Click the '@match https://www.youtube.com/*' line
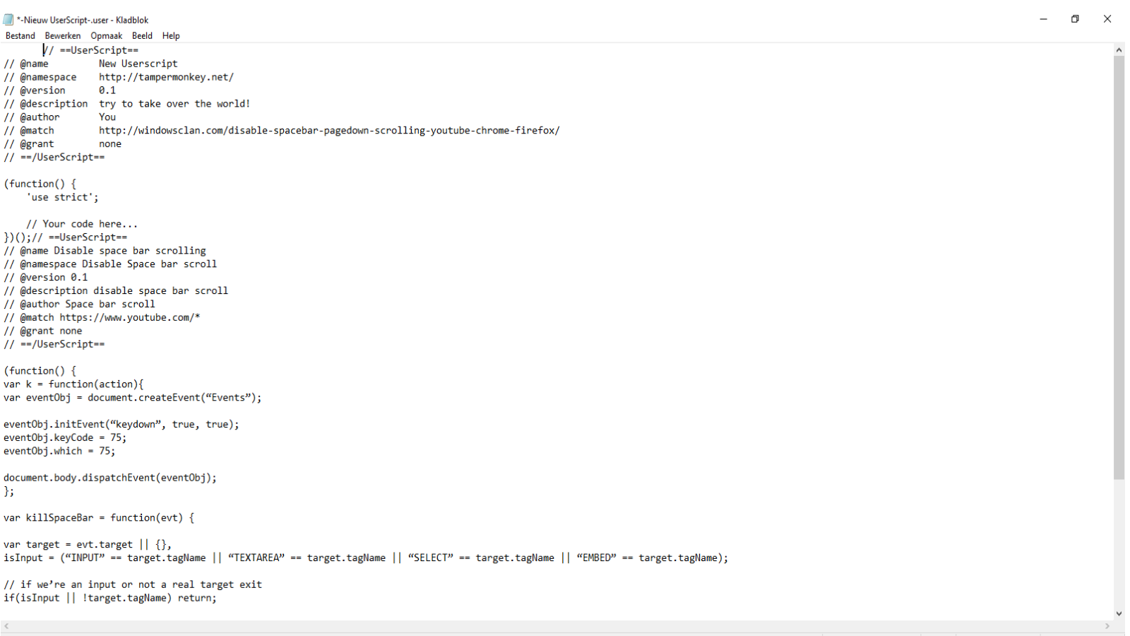The image size is (1130, 636). pos(102,317)
